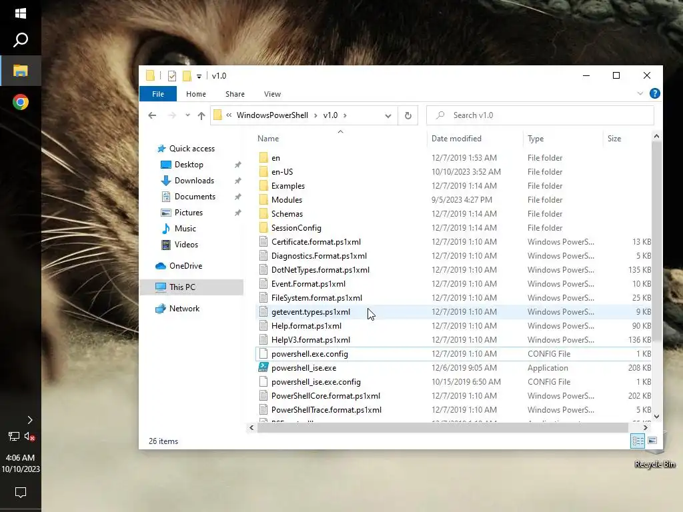The height and width of the screenshot is (512, 683).
Task: Click the horizontal scrollbar right arrow
Action: point(645,428)
